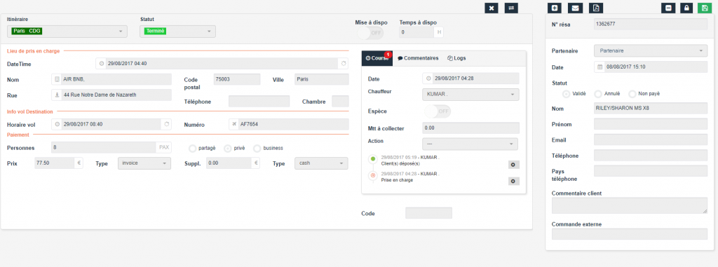The height and width of the screenshot is (267, 718).
Task: Open the Action dropdown
Action: coord(470,144)
